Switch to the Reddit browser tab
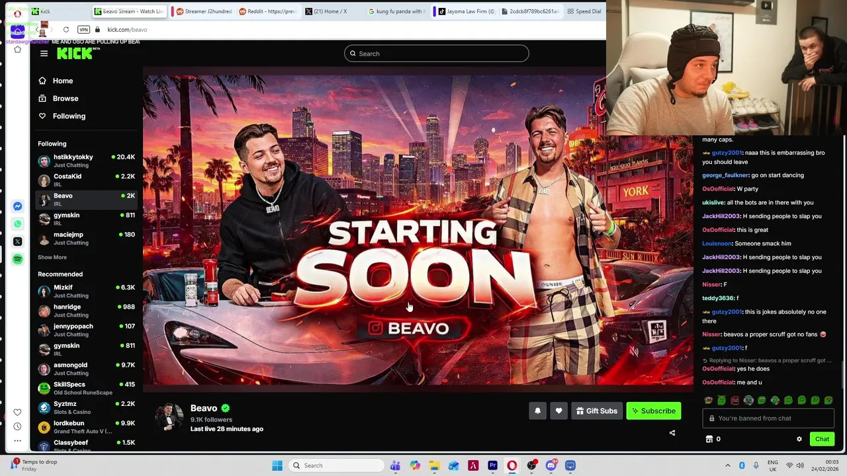Image resolution: width=847 pixels, height=476 pixels. (267, 11)
